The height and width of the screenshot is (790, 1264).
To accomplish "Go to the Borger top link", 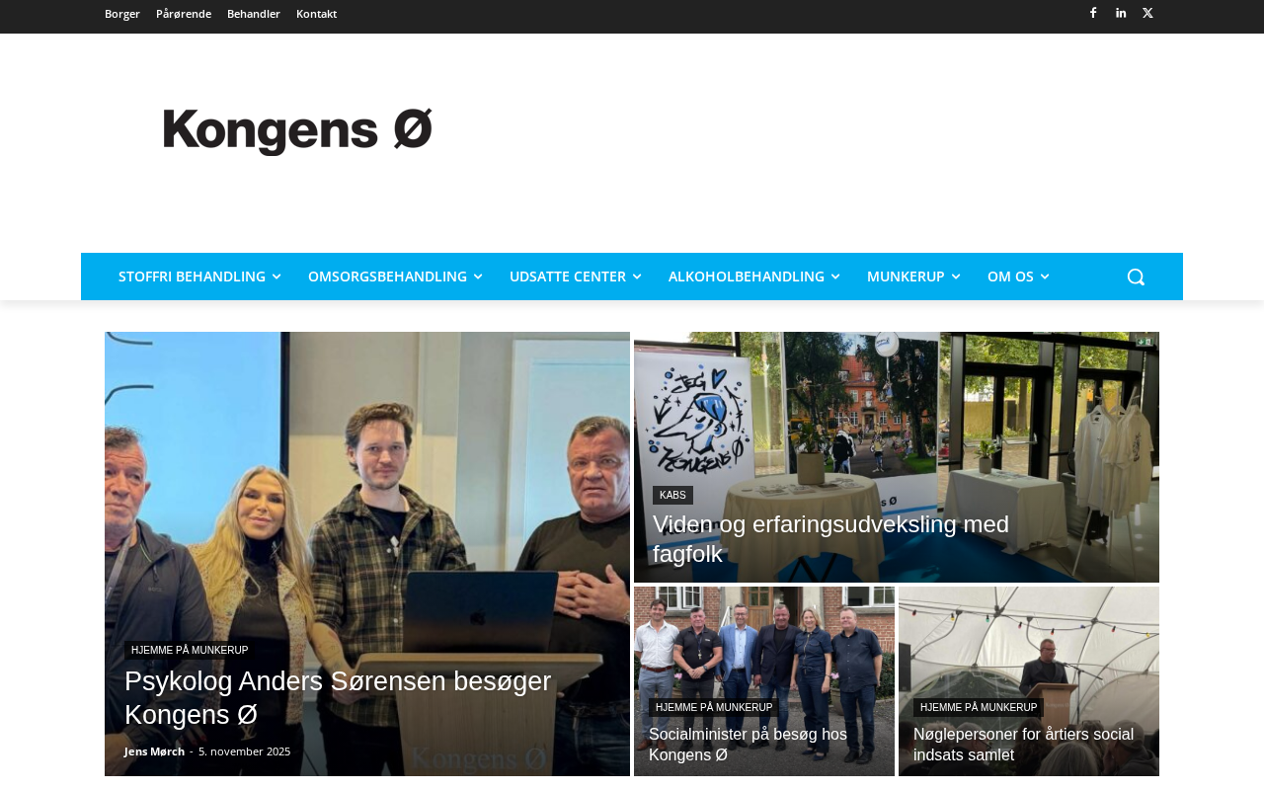I will click(122, 14).
